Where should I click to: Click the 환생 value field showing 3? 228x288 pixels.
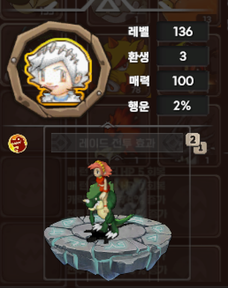(x=183, y=56)
